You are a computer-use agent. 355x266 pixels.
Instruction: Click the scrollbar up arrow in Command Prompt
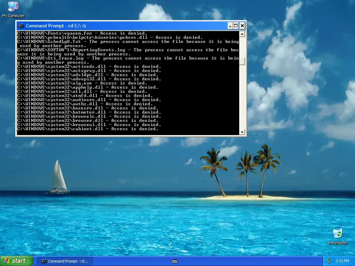click(242, 34)
